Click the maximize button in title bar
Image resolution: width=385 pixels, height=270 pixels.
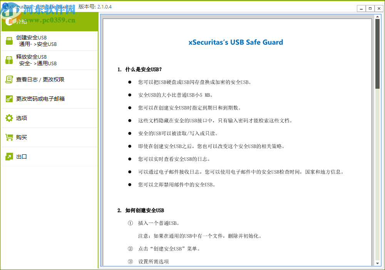[x=370, y=8]
